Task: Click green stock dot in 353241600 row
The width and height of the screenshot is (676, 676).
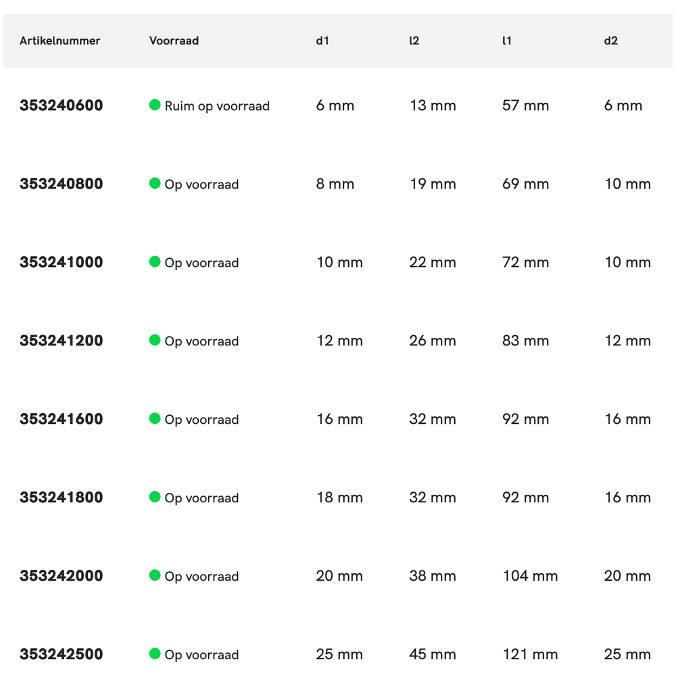Action: [155, 418]
